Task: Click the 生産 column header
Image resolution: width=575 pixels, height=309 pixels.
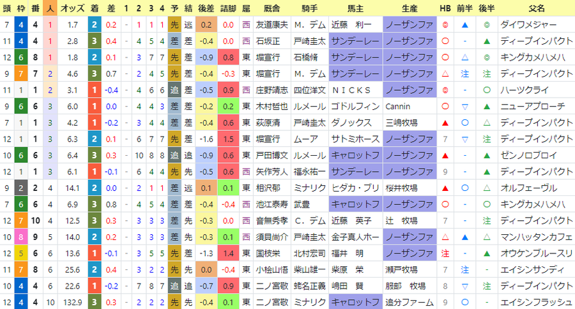Action: pyautogui.click(x=410, y=8)
